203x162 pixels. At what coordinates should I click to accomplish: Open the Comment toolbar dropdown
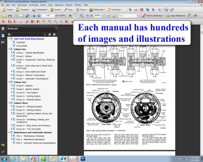114,10
